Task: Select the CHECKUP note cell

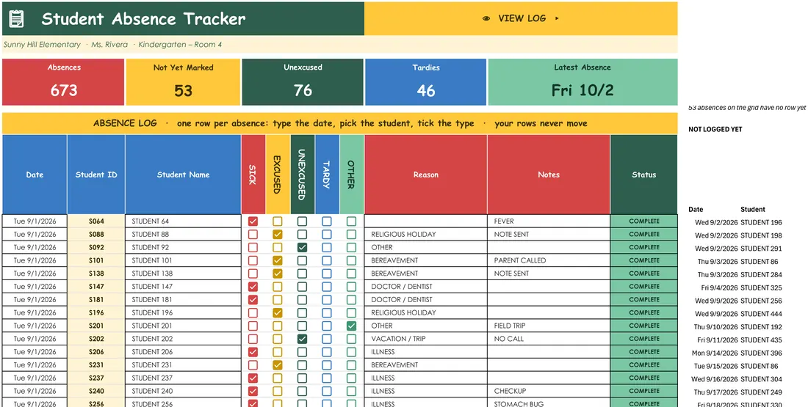Action: coord(549,391)
